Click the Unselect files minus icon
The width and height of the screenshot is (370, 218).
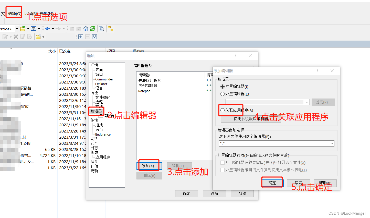[x=88, y=37]
